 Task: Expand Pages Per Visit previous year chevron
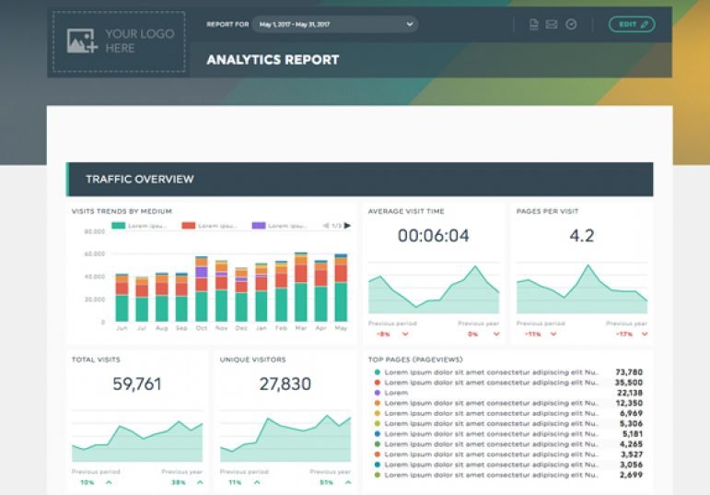645,334
